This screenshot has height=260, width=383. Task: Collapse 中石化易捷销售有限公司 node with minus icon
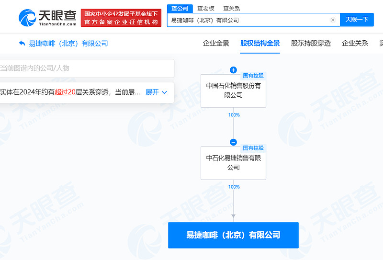coord(233,142)
